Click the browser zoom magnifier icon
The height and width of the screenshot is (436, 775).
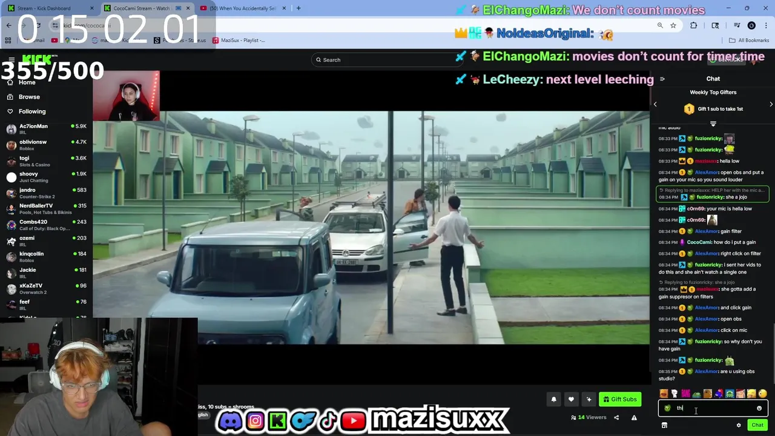(x=660, y=25)
